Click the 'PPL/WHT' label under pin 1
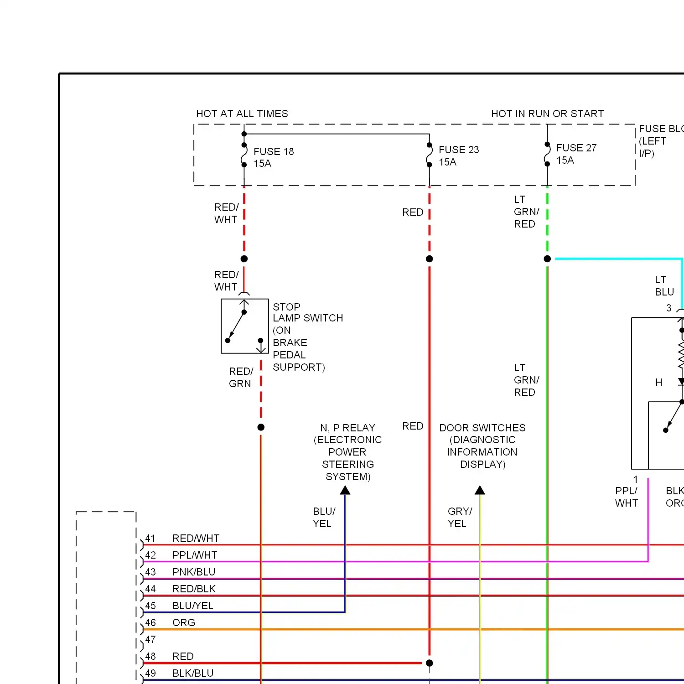The height and width of the screenshot is (684, 684). 626,497
